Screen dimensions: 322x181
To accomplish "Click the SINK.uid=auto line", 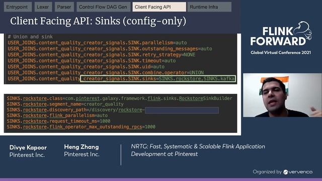I will point(86,67).
